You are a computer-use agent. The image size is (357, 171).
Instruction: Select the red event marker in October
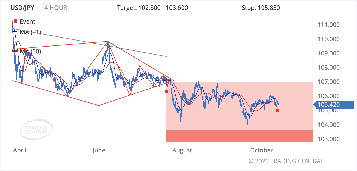[278, 110]
